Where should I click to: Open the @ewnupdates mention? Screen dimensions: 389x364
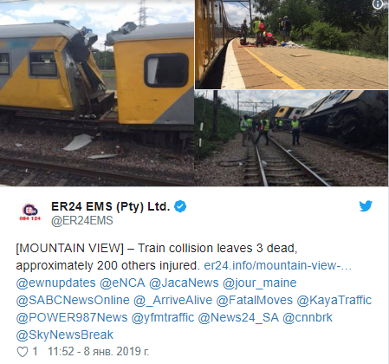click(x=55, y=283)
